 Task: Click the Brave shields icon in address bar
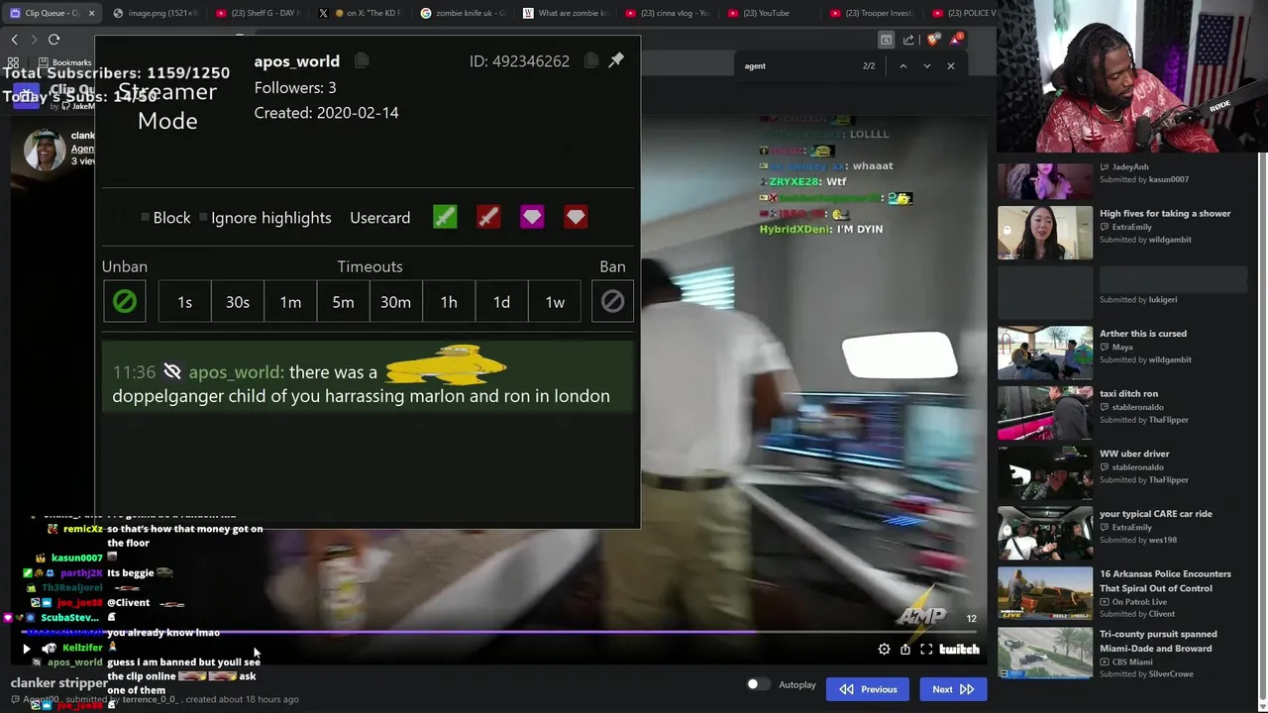pos(933,40)
